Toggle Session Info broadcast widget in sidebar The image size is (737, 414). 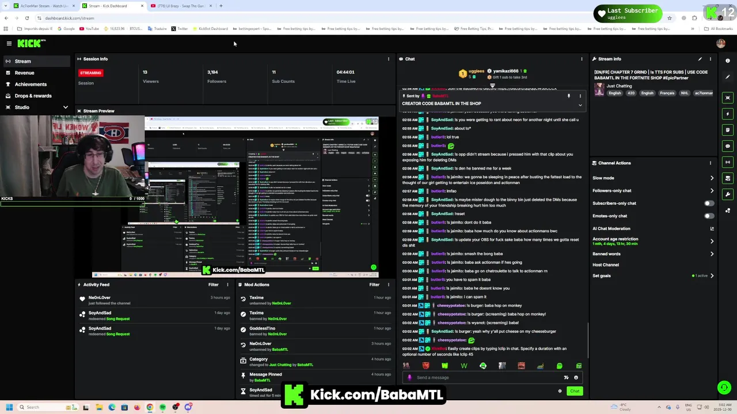(728, 162)
